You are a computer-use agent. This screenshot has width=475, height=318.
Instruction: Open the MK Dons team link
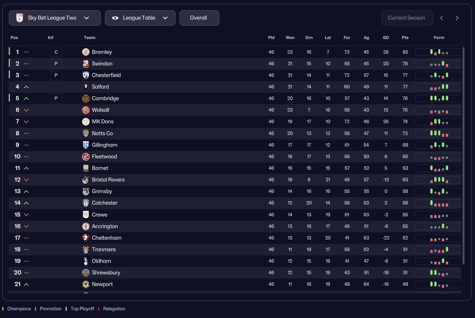click(103, 121)
